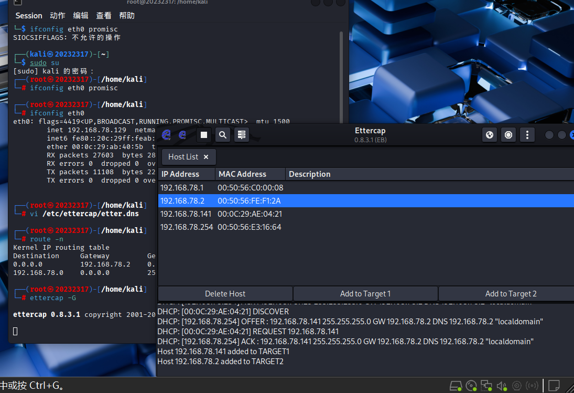Click the Delete Host button
Image resolution: width=574 pixels, height=393 pixels.
pyautogui.click(x=225, y=294)
